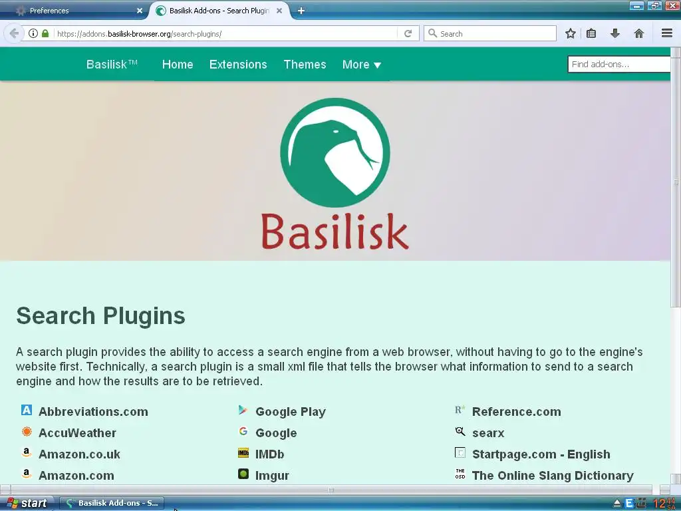Go to the Home nav item
This screenshot has height=511, width=681.
(177, 65)
